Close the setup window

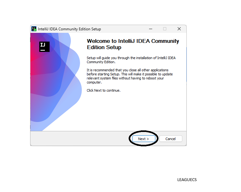pos(179,29)
